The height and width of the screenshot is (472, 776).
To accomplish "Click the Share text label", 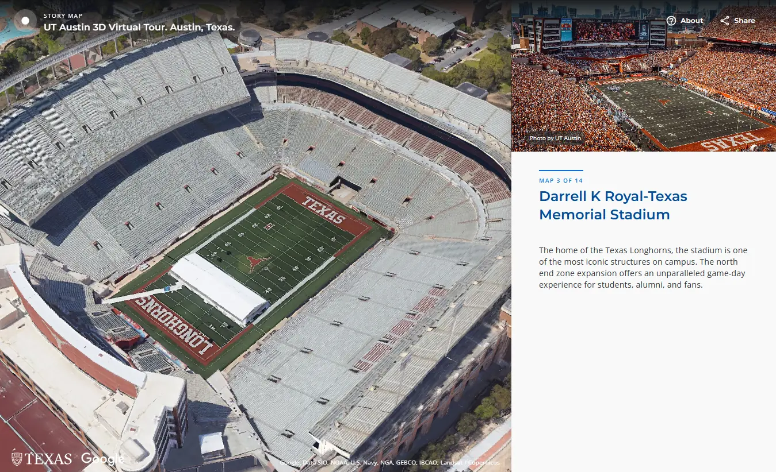I will click(743, 20).
